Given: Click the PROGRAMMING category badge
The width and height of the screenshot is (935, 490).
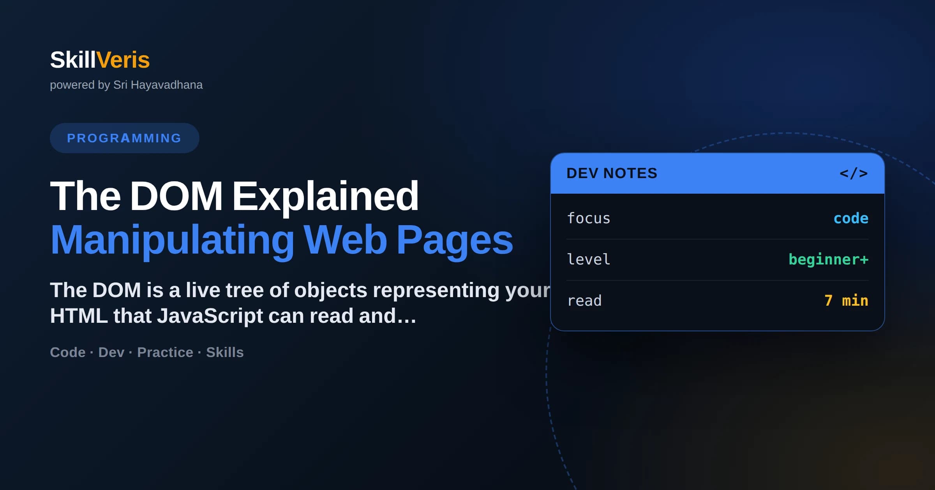Looking at the screenshot, I should pos(124,138).
